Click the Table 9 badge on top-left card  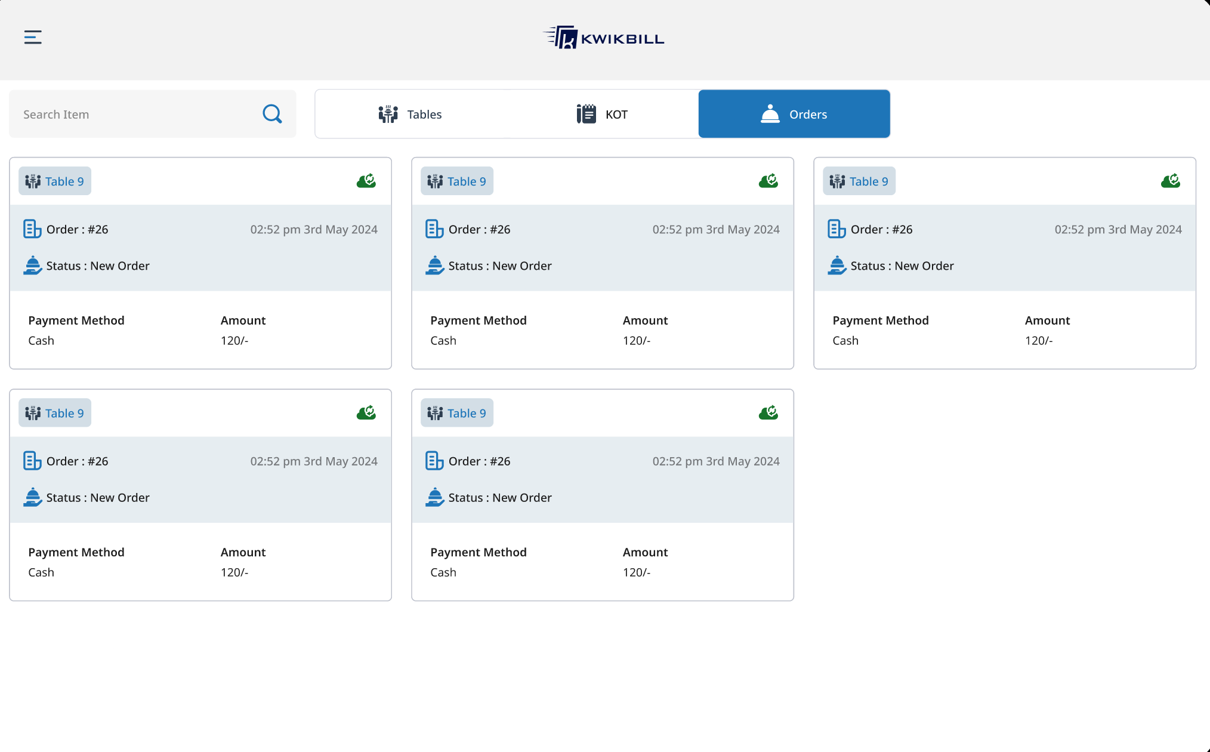55,181
